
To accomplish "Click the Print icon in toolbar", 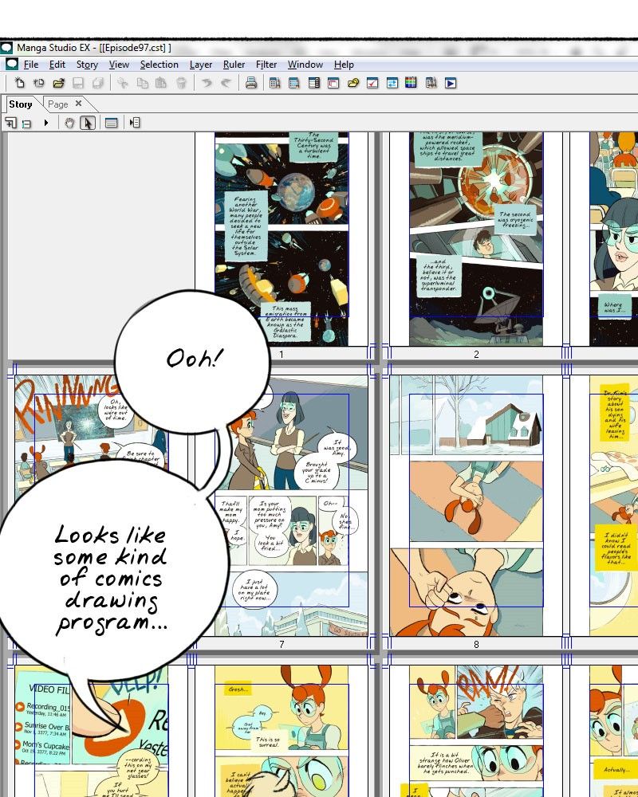I will [251, 83].
